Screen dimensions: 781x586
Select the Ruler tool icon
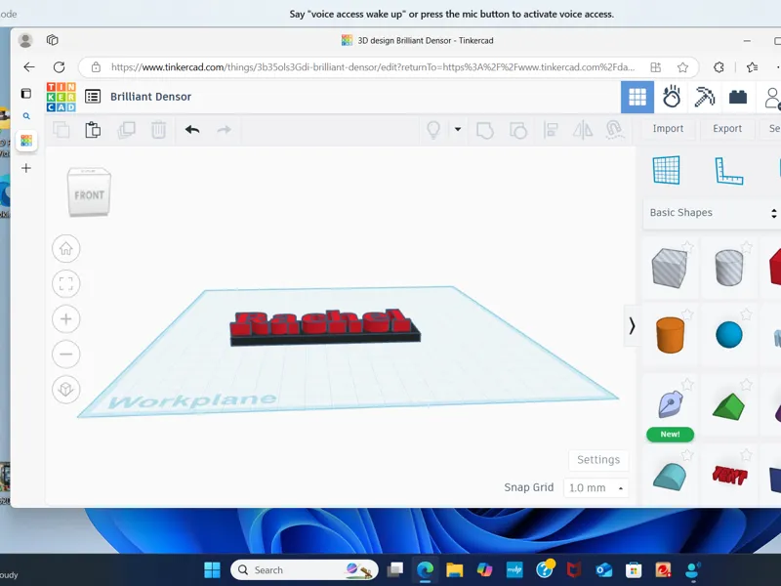tap(728, 171)
